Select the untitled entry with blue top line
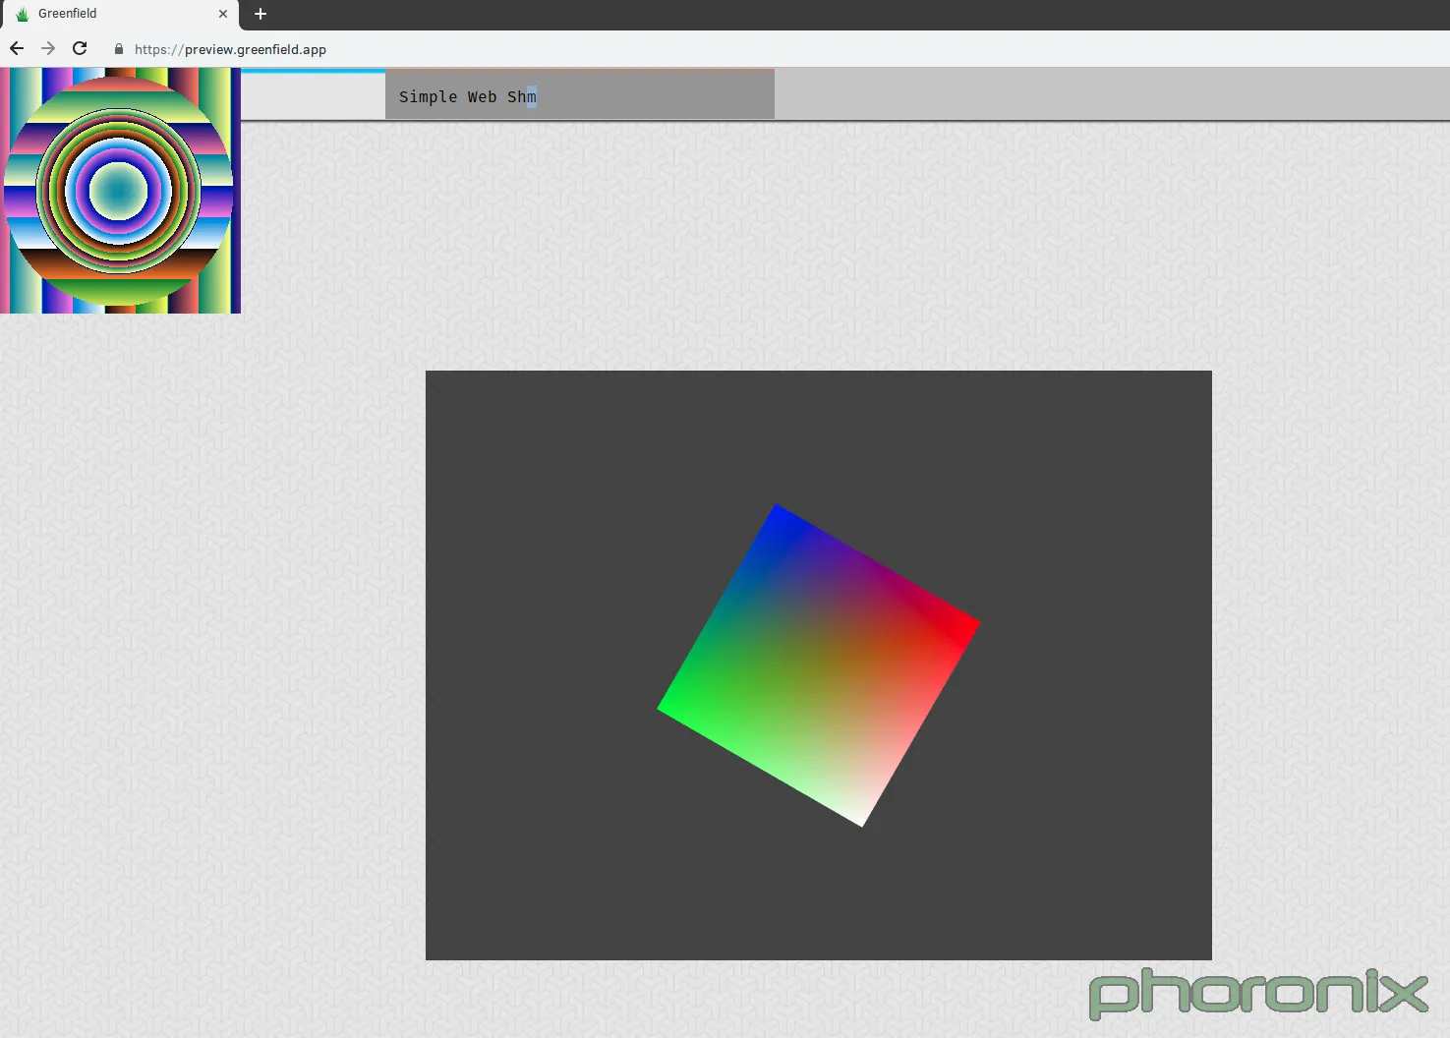Screen dimensions: 1450x1038 [x=313, y=95]
